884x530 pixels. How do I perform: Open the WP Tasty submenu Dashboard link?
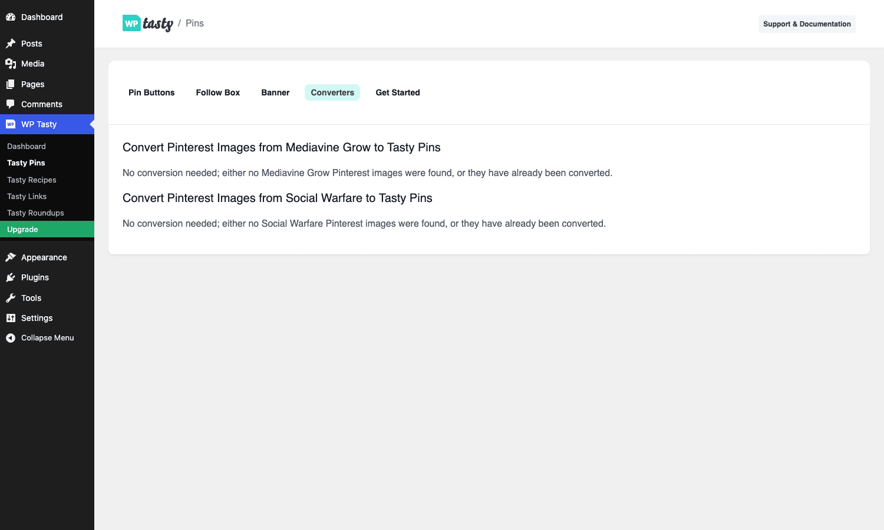(x=27, y=146)
